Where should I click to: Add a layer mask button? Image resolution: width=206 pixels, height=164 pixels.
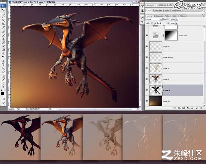pyautogui.click(x=184, y=108)
